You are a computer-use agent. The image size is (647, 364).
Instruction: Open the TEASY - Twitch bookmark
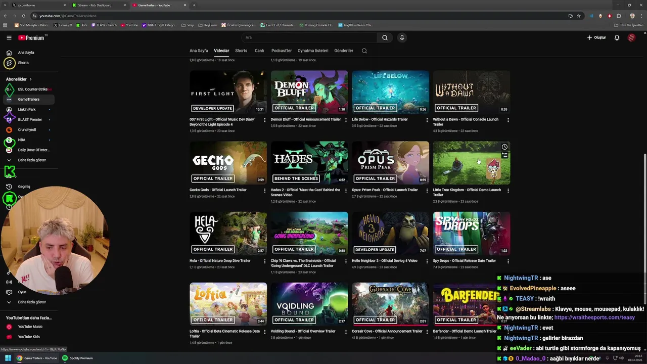point(104,25)
